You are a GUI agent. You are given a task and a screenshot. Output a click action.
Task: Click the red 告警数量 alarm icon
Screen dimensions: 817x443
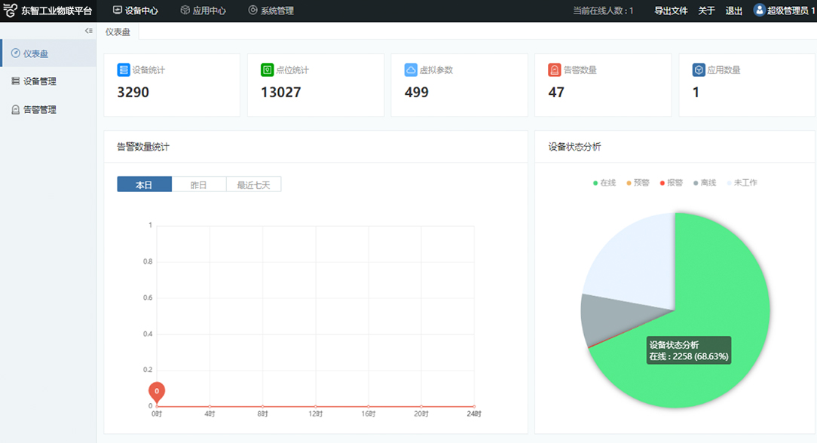555,70
